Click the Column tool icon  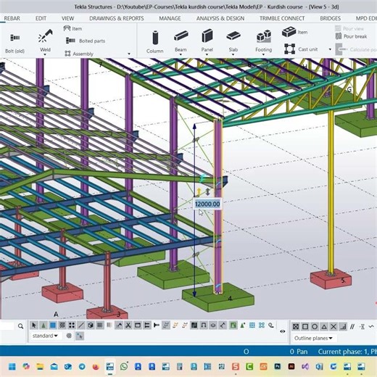pyautogui.click(x=155, y=38)
